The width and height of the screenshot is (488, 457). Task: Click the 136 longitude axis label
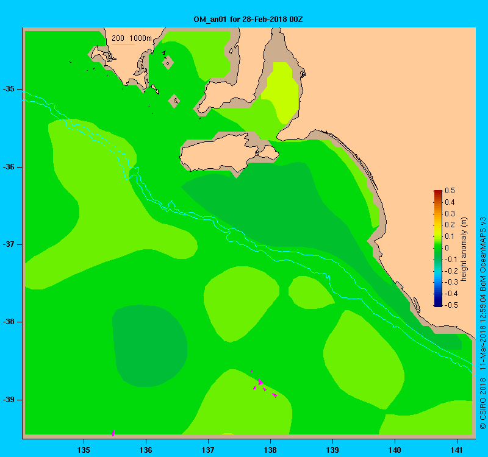[146, 450]
